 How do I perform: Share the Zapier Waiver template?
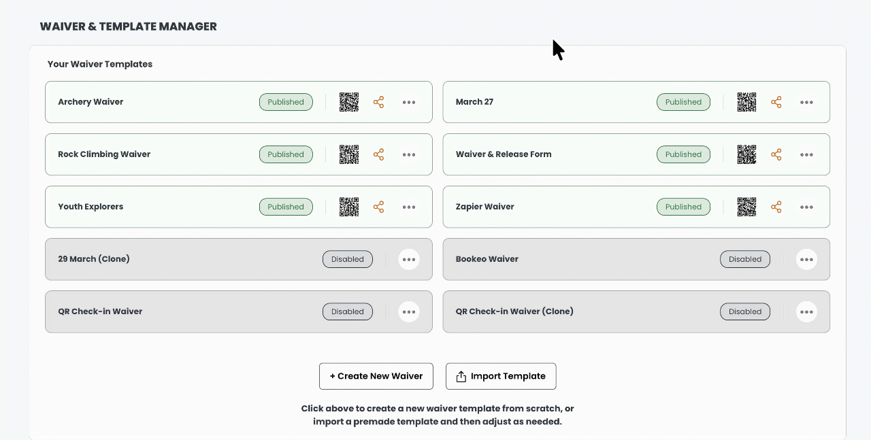(776, 207)
